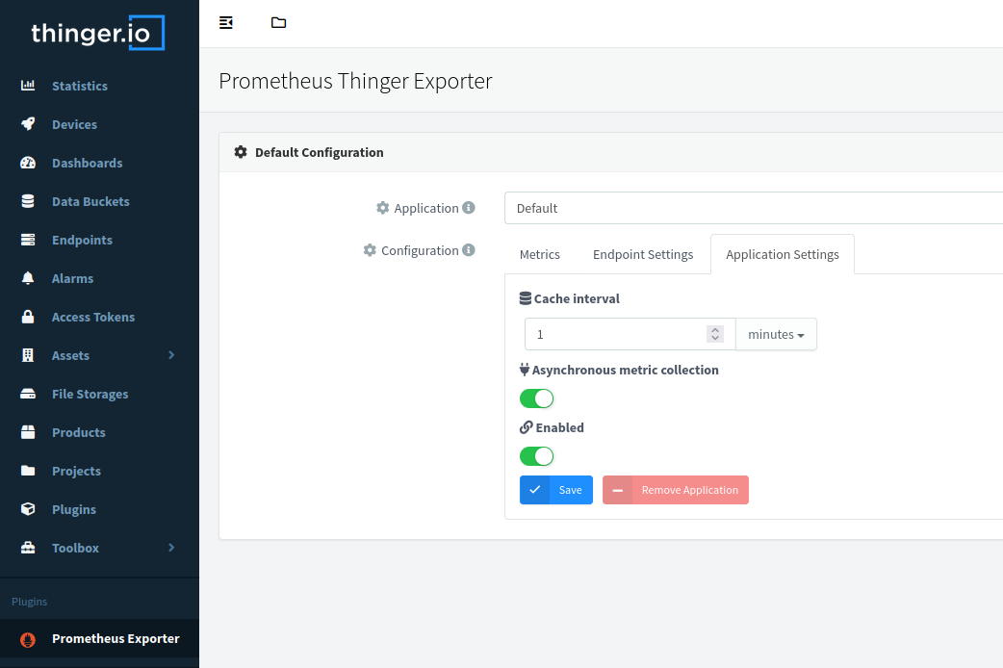
Task: Switch to the Metrics tab
Action: tap(539, 254)
